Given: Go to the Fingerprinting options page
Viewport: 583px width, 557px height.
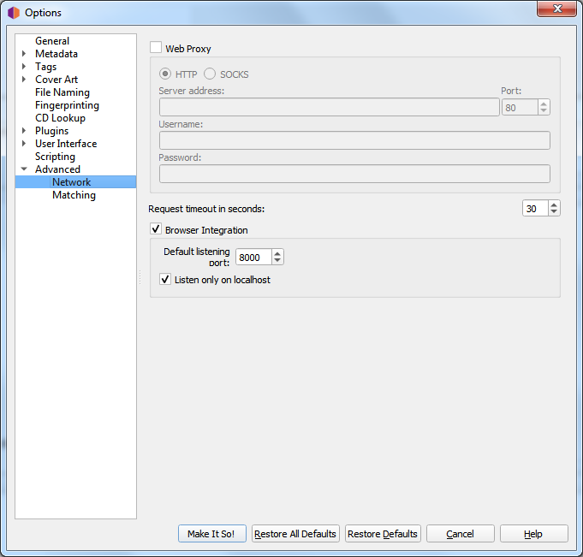Looking at the screenshot, I should (x=67, y=105).
